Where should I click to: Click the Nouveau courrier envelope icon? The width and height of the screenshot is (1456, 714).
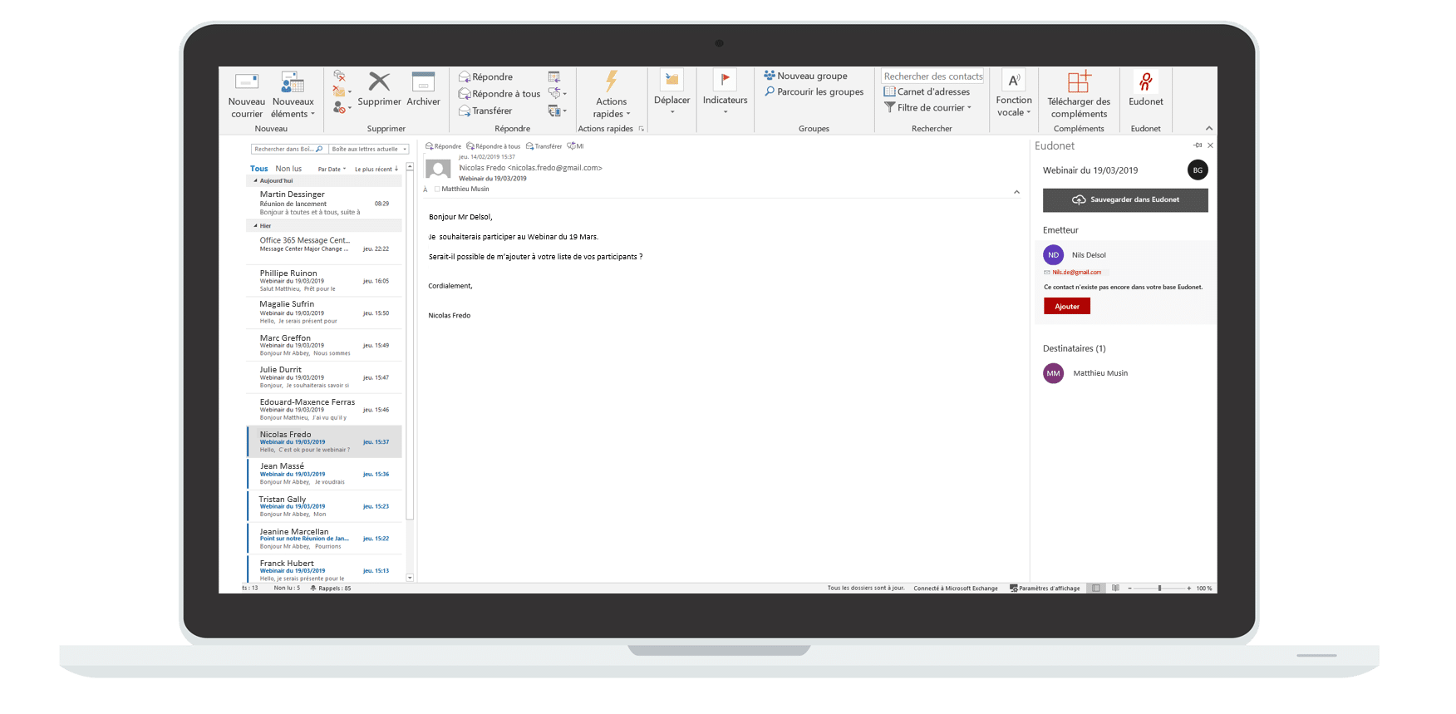tap(247, 81)
